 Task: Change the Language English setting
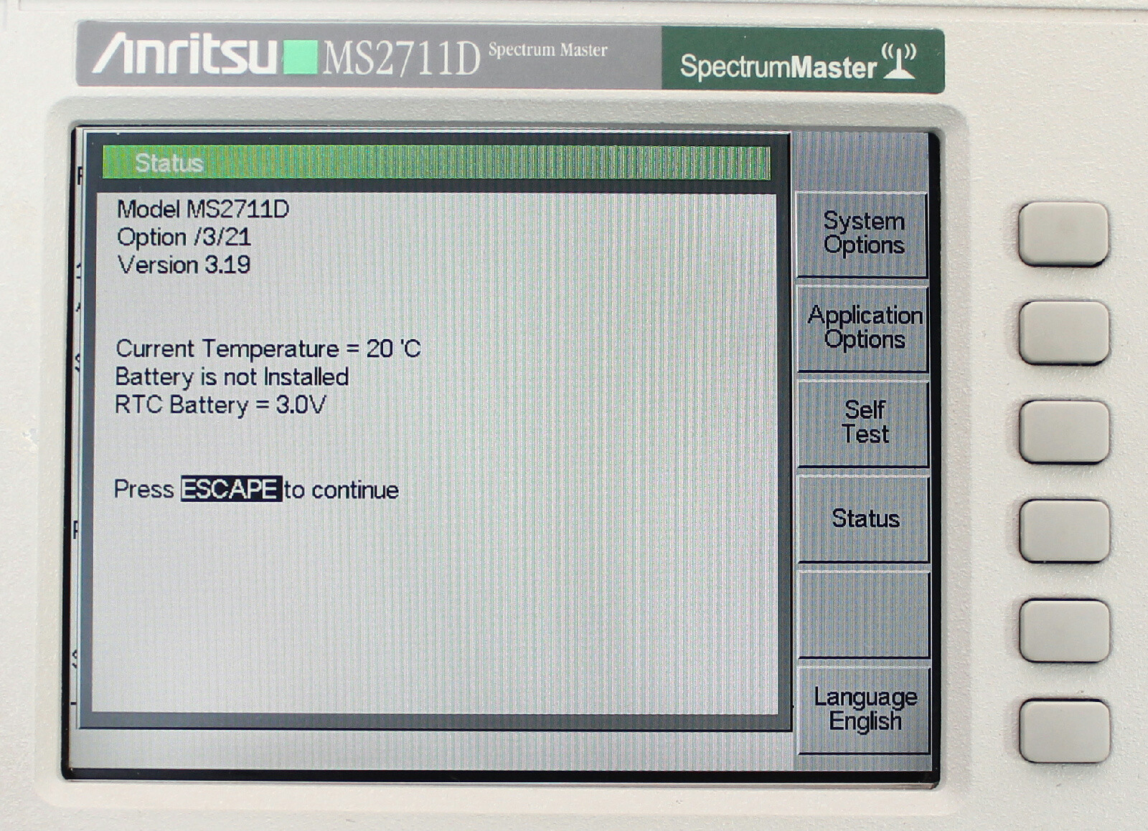865,709
